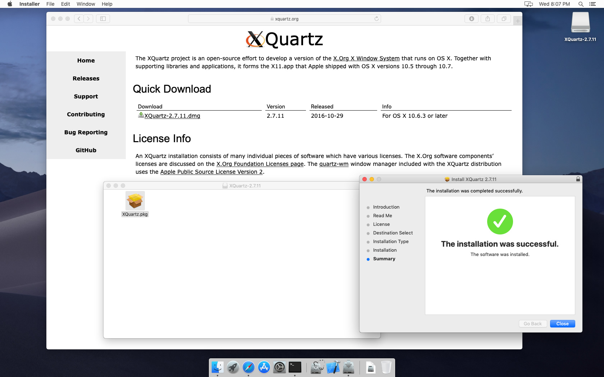Click the lock icon in Installer title bar
This screenshot has height=377, width=604.
[578, 179]
